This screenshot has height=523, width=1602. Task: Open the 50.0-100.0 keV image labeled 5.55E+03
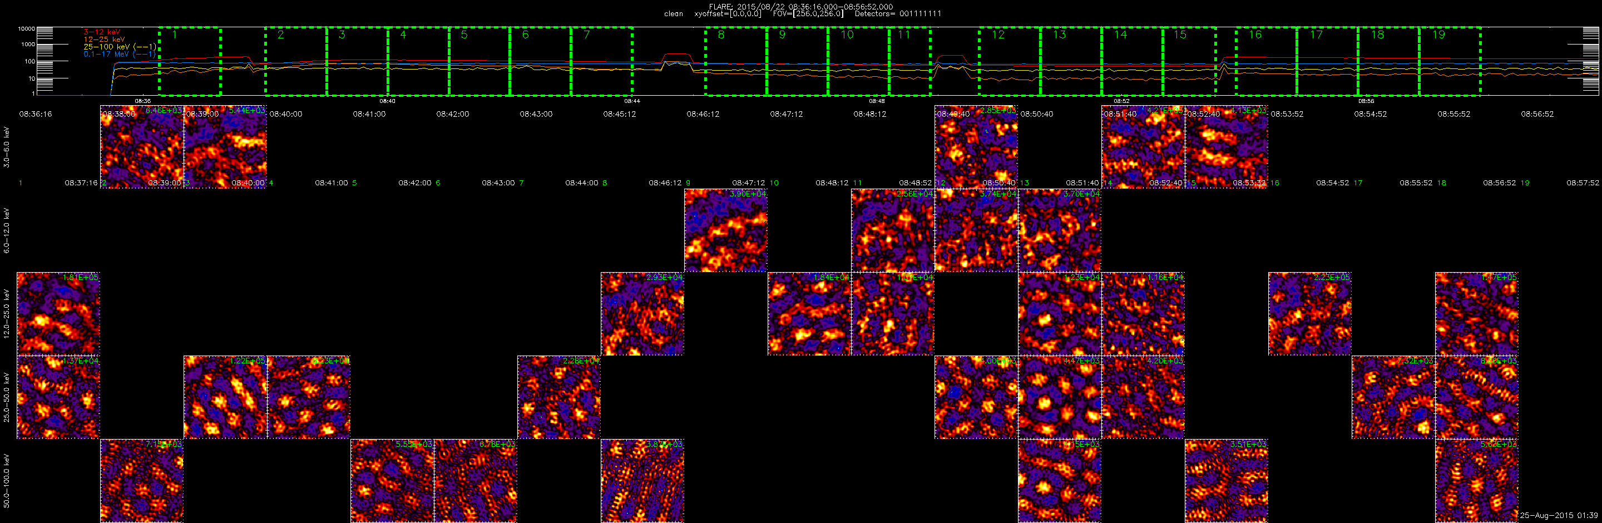pos(392,481)
